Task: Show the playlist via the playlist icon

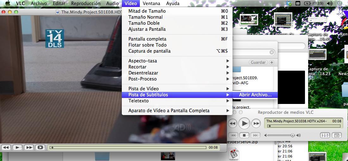Action: coord(337,135)
